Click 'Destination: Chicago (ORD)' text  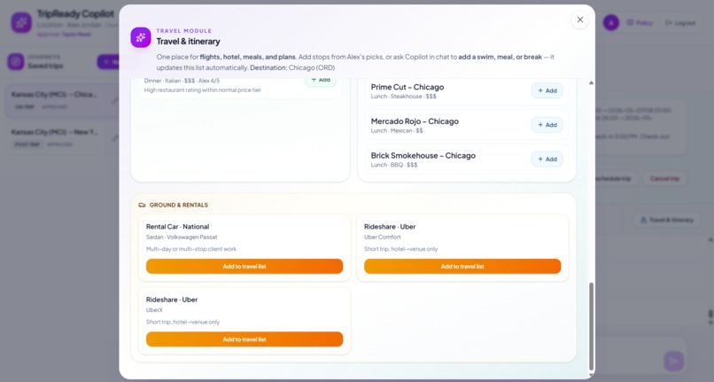(292, 67)
